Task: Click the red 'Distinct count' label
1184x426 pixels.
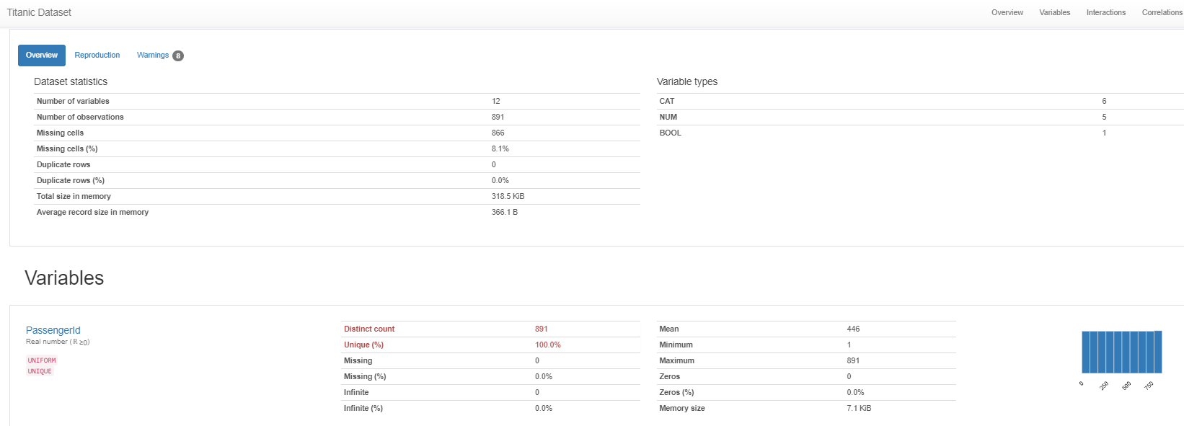Action: tap(369, 329)
